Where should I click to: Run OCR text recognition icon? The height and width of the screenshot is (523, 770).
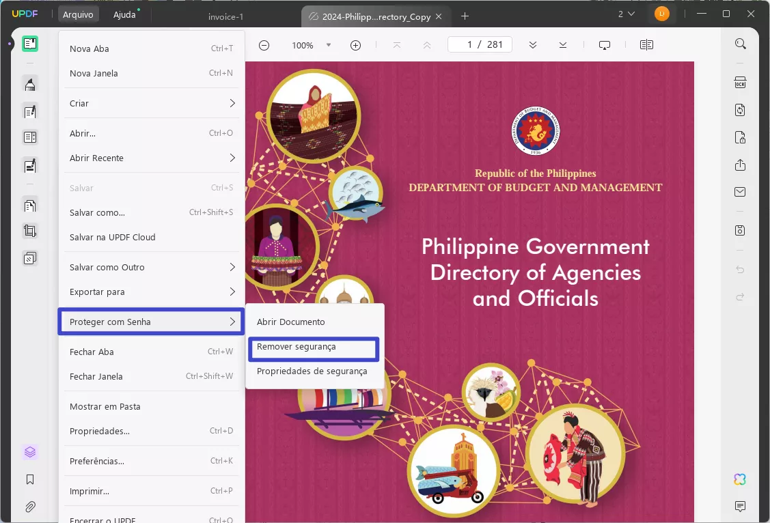pos(740,83)
